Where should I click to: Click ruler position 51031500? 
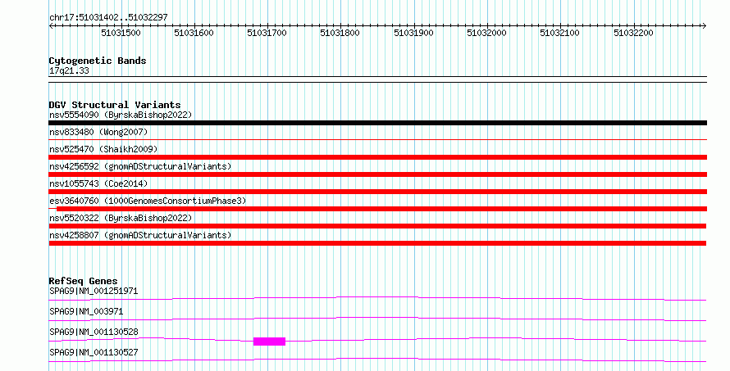(x=121, y=33)
